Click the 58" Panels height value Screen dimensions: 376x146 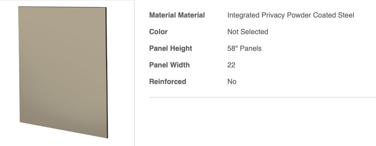[244, 48]
